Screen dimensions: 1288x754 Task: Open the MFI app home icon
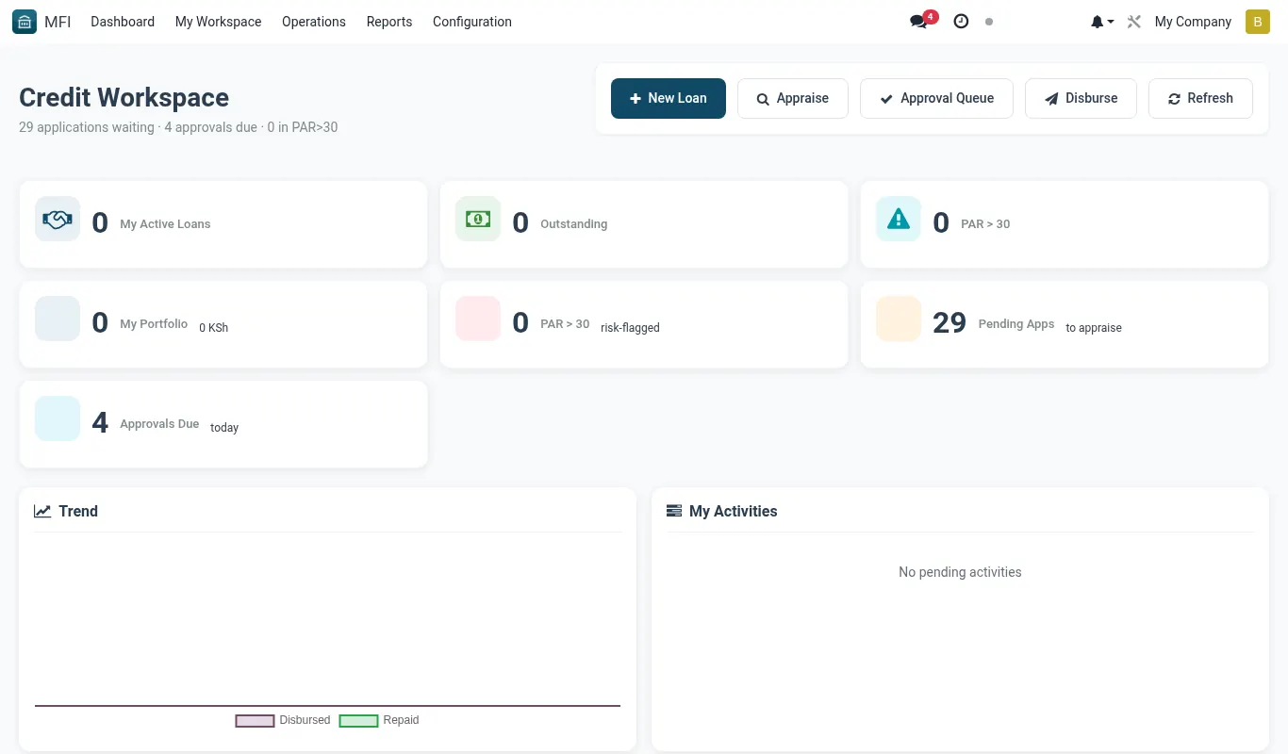coord(25,22)
